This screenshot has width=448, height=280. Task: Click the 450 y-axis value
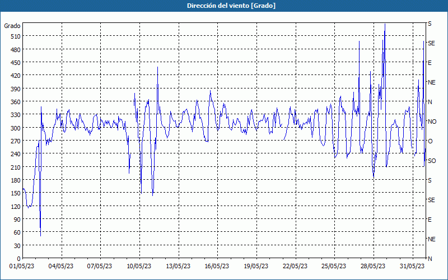(x=16, y=63)
